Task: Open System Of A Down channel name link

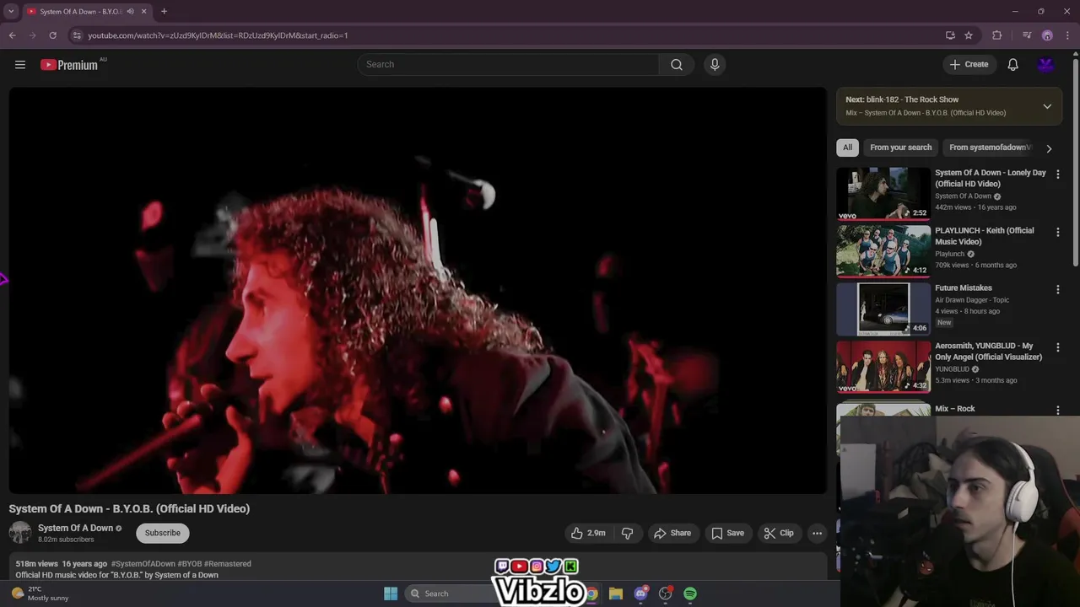Action: 75,528
